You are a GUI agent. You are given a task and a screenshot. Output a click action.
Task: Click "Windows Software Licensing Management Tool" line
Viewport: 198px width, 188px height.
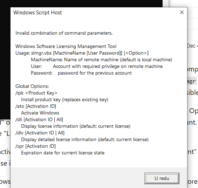click(x=66, y=46)
